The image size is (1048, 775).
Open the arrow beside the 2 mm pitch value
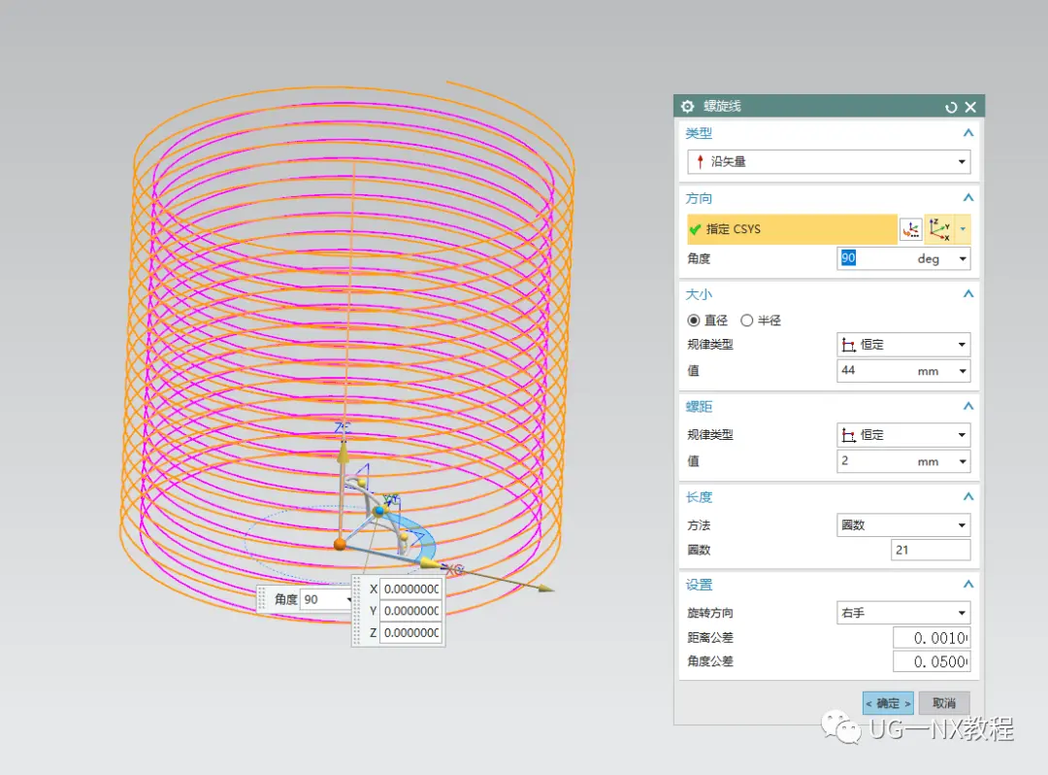tap(963, 461)
